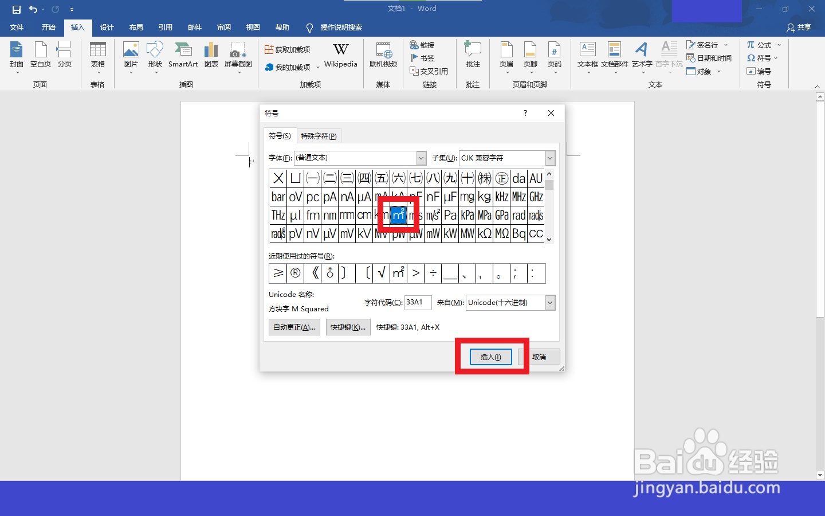
Task: Take a screen clipping with Screenshot tool
Action: [x=238, y=56]
